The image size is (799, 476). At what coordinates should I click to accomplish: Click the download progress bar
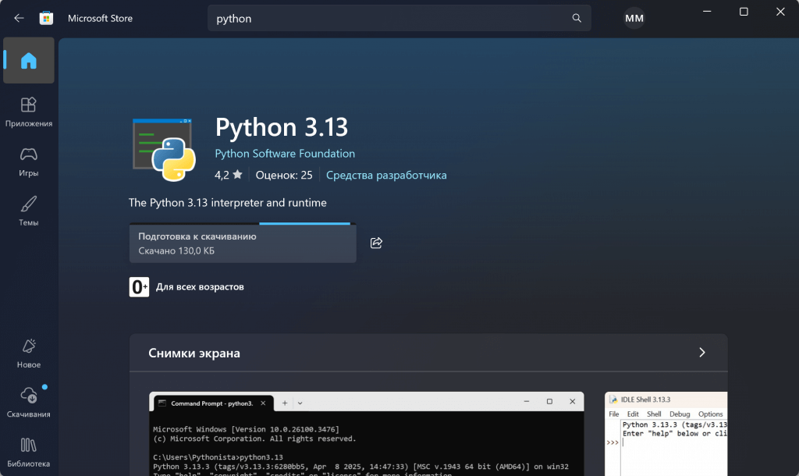click(242, 243)
